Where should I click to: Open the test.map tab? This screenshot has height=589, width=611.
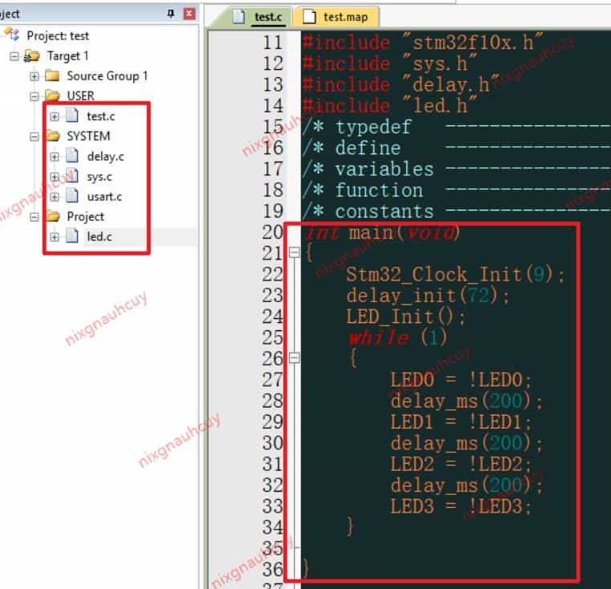point(335,17)
